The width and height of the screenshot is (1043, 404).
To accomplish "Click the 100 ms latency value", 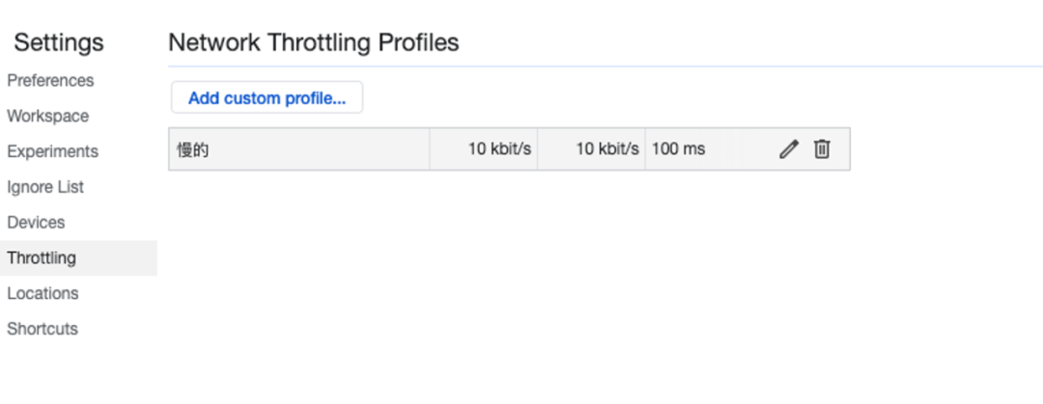I will click(679, 149).
